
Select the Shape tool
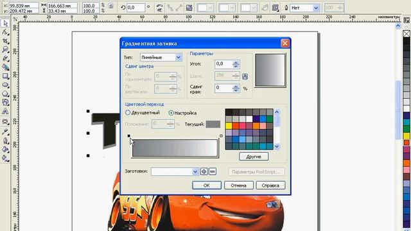click(5, 32)
